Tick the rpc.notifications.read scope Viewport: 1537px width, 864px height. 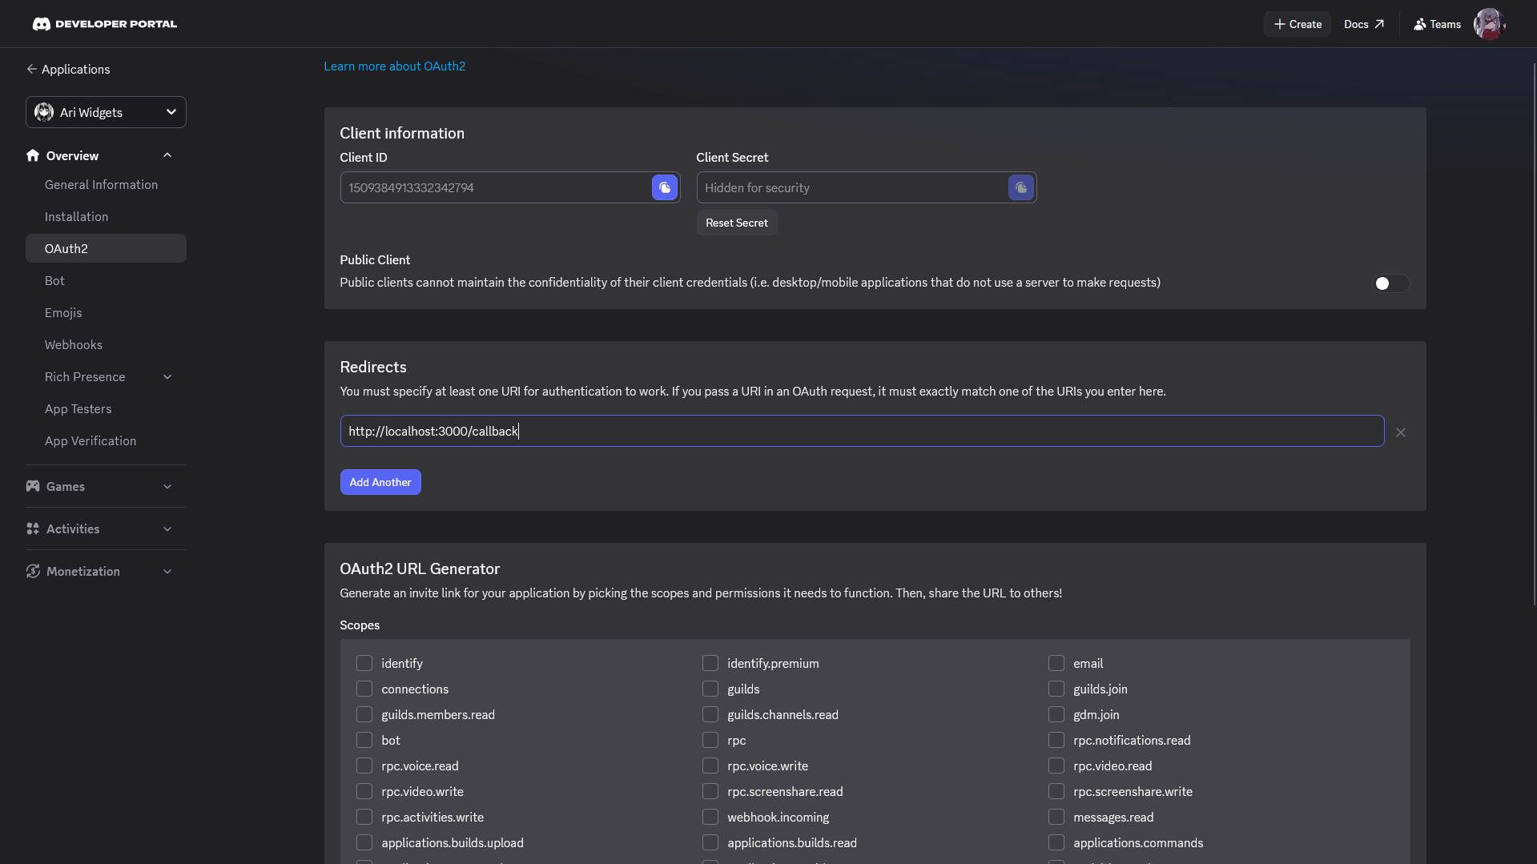pos(1056,740)
